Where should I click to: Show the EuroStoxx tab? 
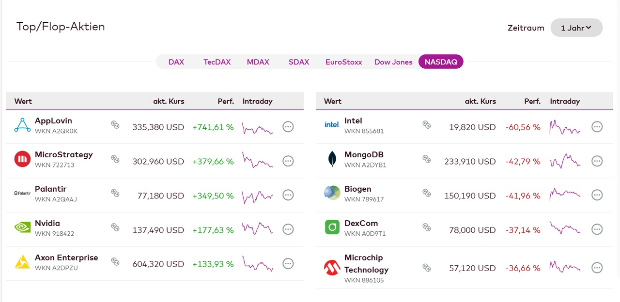[344, 62]
